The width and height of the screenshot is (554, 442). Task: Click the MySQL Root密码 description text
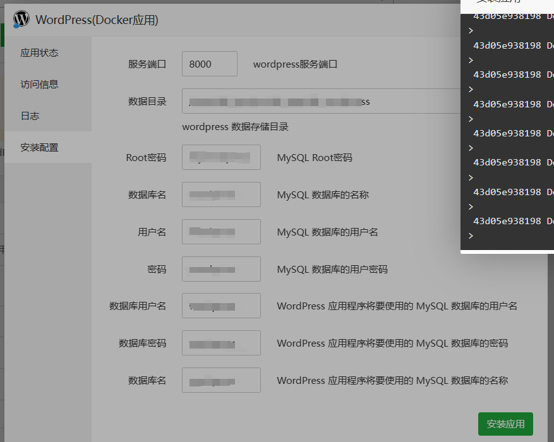[315, 157]
